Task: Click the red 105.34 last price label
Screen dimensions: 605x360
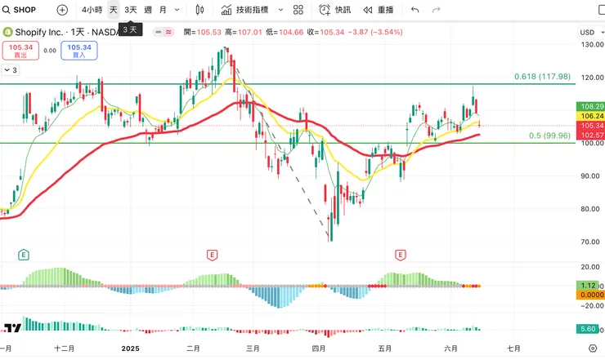Action: coord(590,126)
